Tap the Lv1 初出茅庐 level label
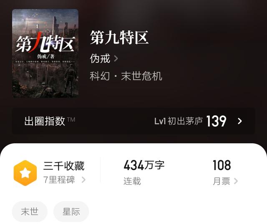 pyautogui.click(x=179, y=121)
